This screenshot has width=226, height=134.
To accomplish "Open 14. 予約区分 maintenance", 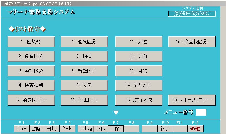I will [x=139, y=85].
